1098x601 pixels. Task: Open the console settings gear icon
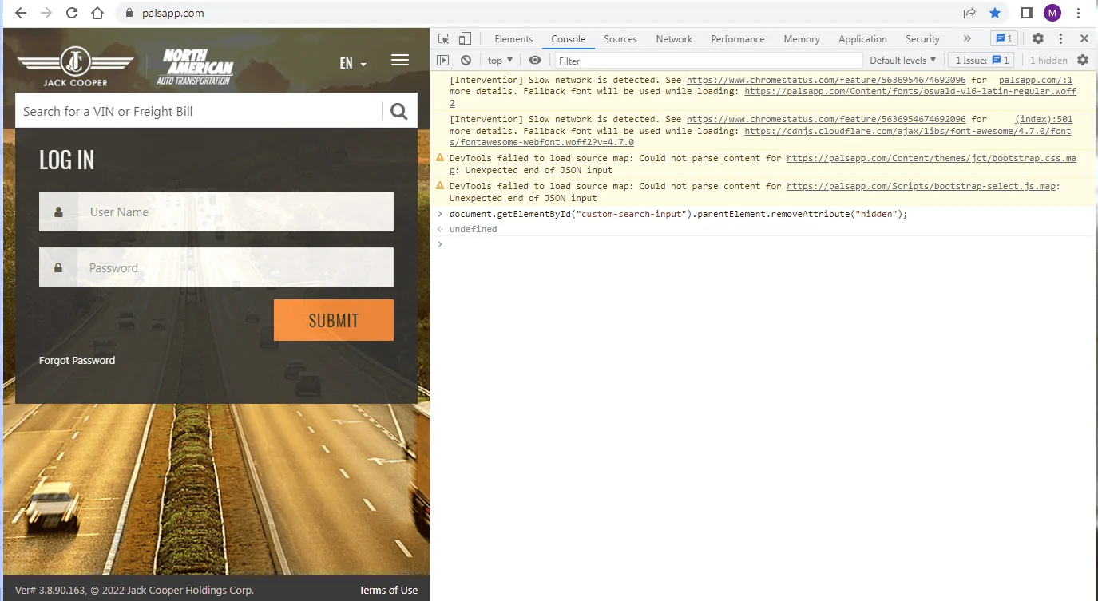coord(1083,61)
